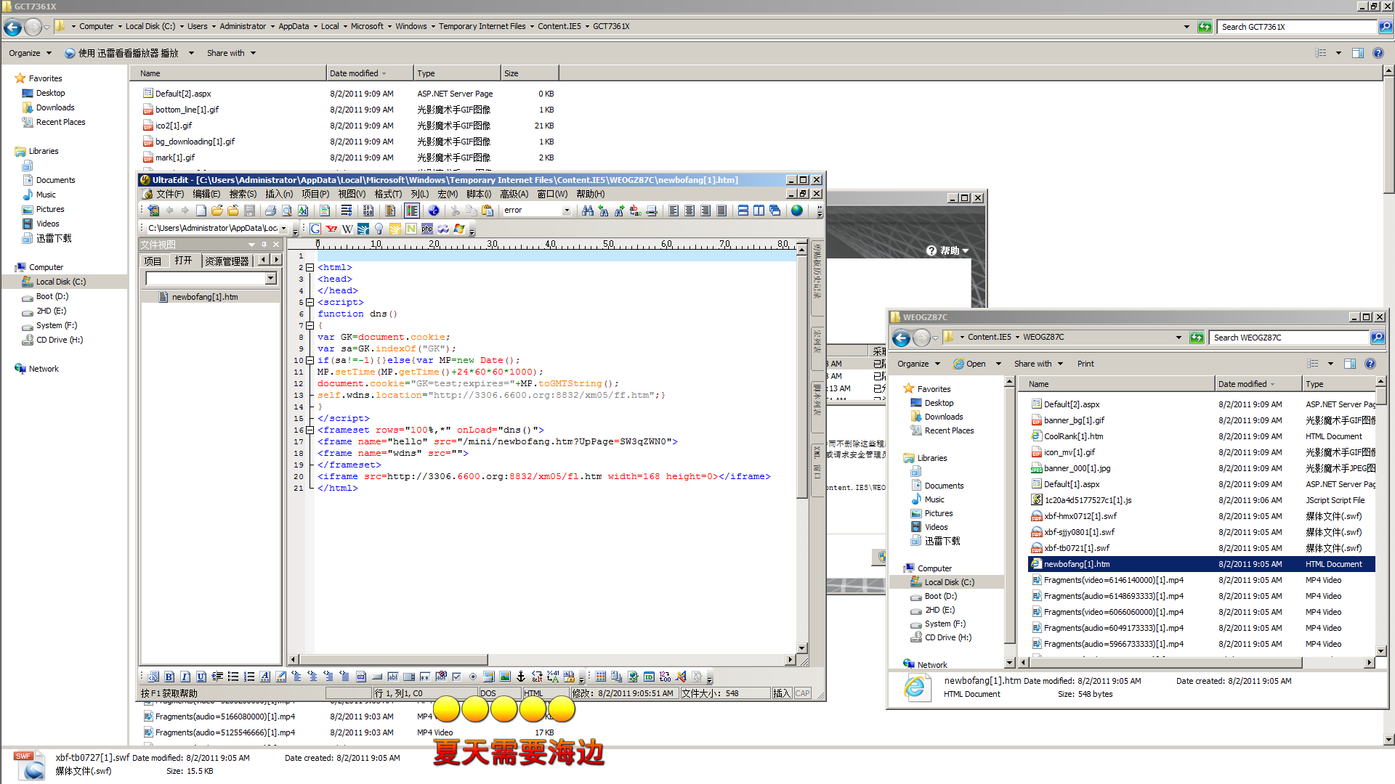Viewport: 1395px width, 784px height.
Task: Click the Tile Horizontal windows icon
Action: (743, 211)
